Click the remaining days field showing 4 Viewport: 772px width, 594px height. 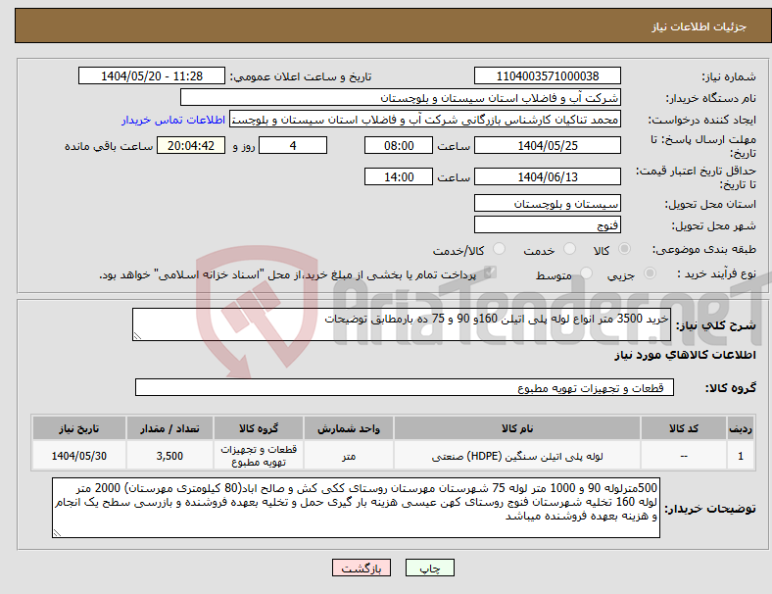pos(293,145)
